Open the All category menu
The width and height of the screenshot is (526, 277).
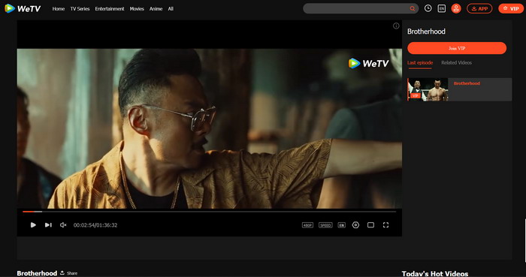click(x=171, y=9)
